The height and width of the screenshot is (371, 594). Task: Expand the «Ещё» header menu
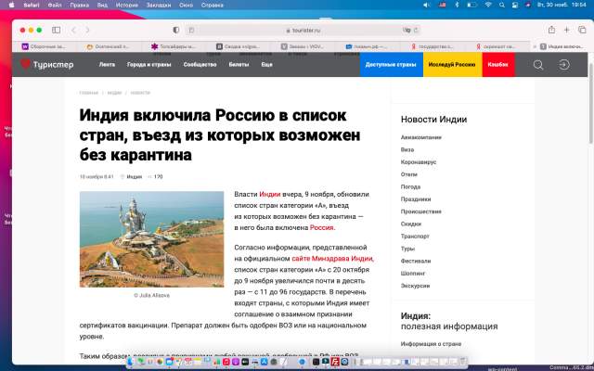(x=266, y=65)
